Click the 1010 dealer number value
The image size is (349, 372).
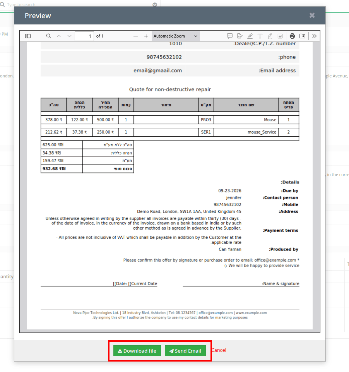click(x=175, y=44)
